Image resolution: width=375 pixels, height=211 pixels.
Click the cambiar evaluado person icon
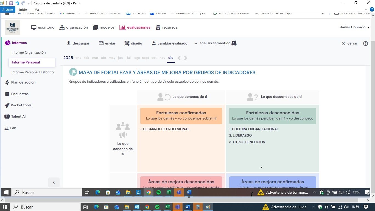(154, 43)
